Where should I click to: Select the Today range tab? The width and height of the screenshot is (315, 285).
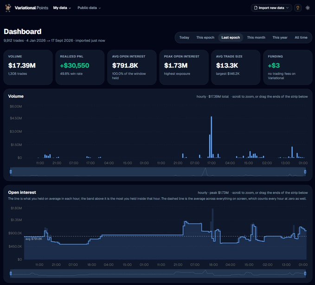click(x=184, y=38)
